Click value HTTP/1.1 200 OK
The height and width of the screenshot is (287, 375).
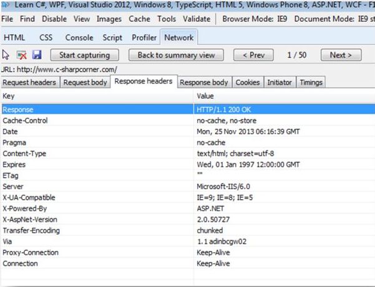[x=223, y=110]
